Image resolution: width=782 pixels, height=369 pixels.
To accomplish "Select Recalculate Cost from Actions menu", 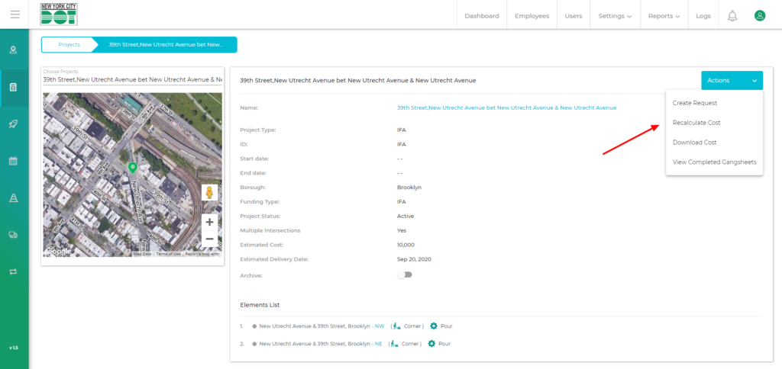I will coord(707,122).
